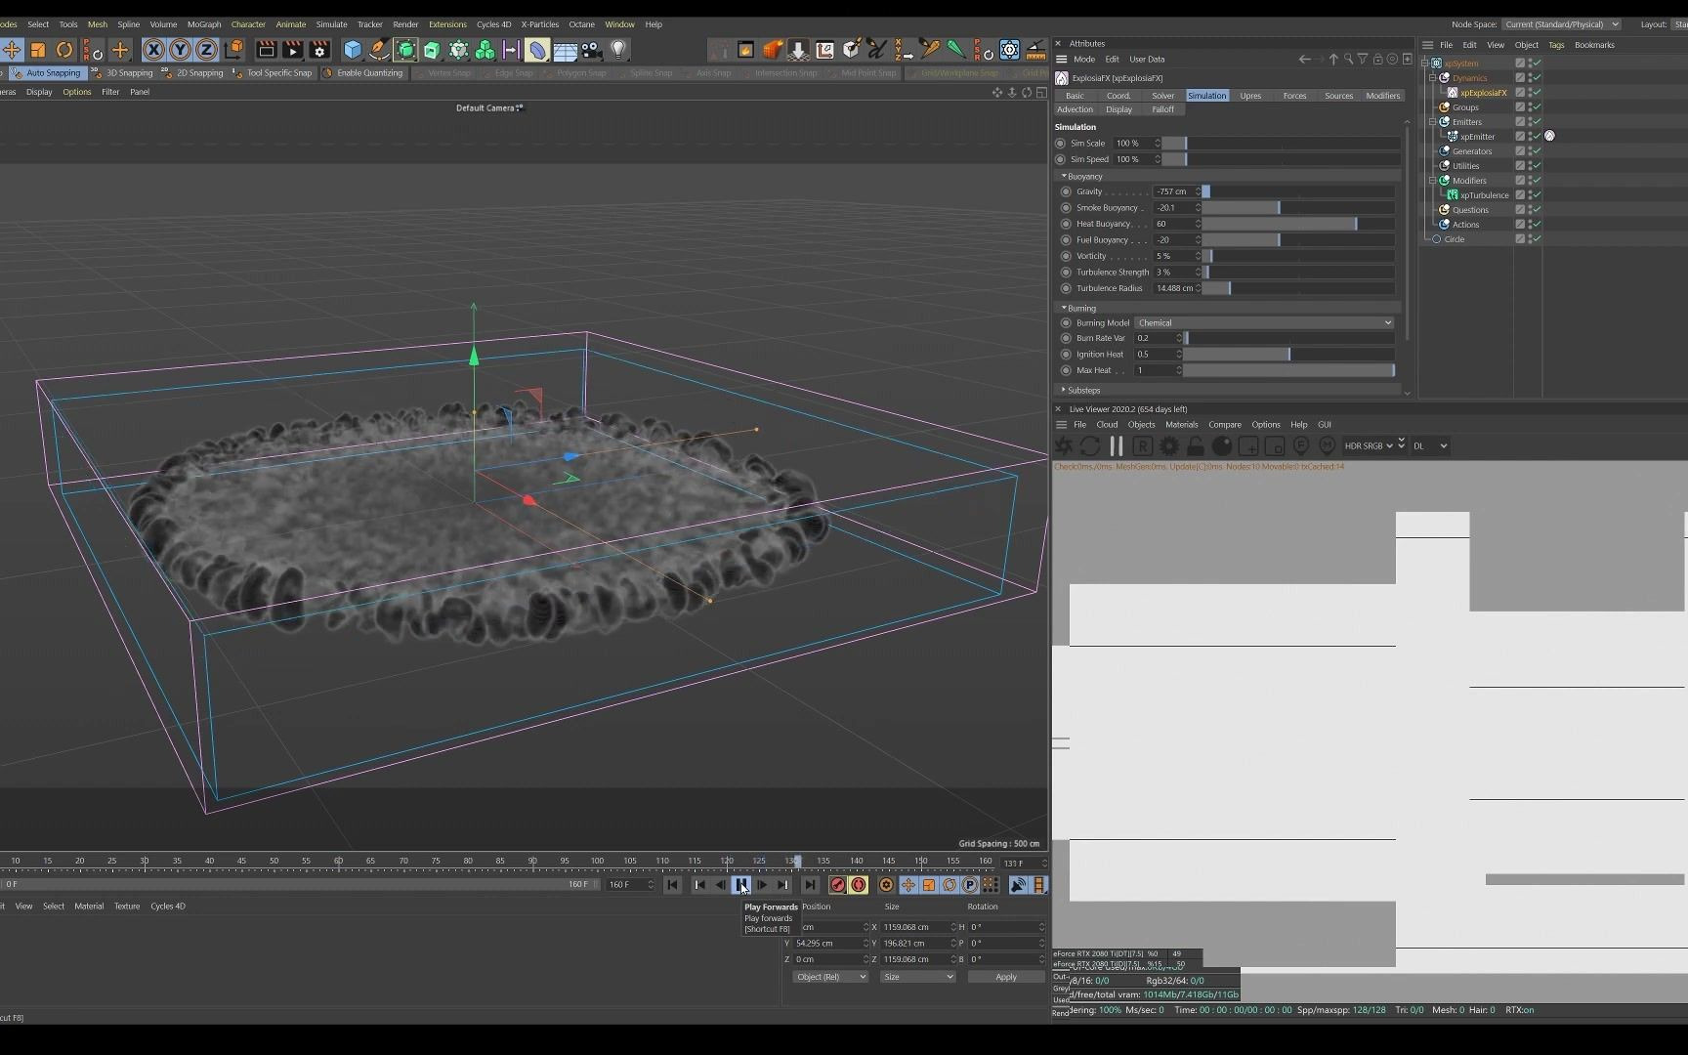
Task: Pause rendering in Live Viewer
Action: pos(1117,446)
